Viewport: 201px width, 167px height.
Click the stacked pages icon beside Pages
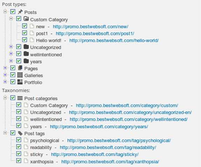[20, 68]
